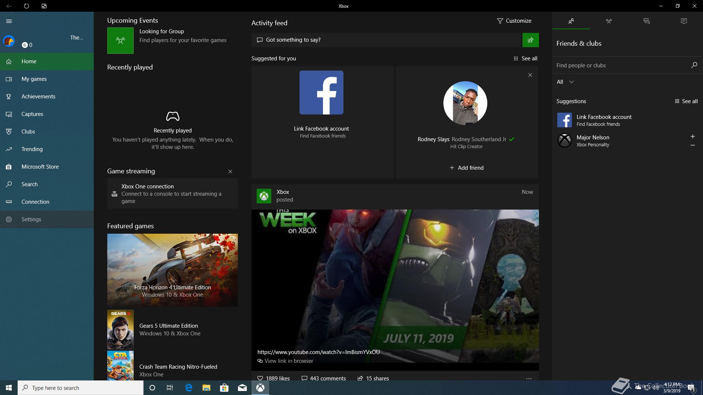Click the refresh icon in title bar
The height and width of the screenshot is (395, 703).
(x=26, y=6)
